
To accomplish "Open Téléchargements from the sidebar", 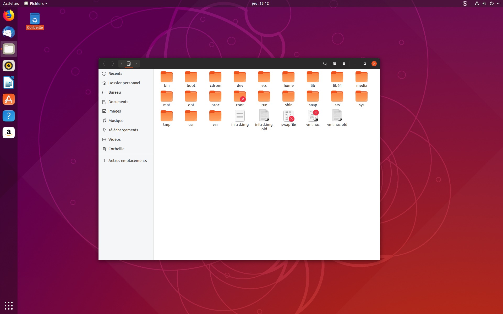I will [123, 130].
